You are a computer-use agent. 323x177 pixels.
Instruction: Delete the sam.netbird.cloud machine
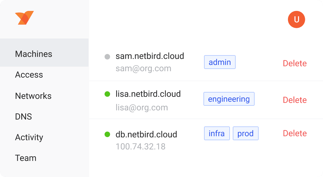pos(295,63)
